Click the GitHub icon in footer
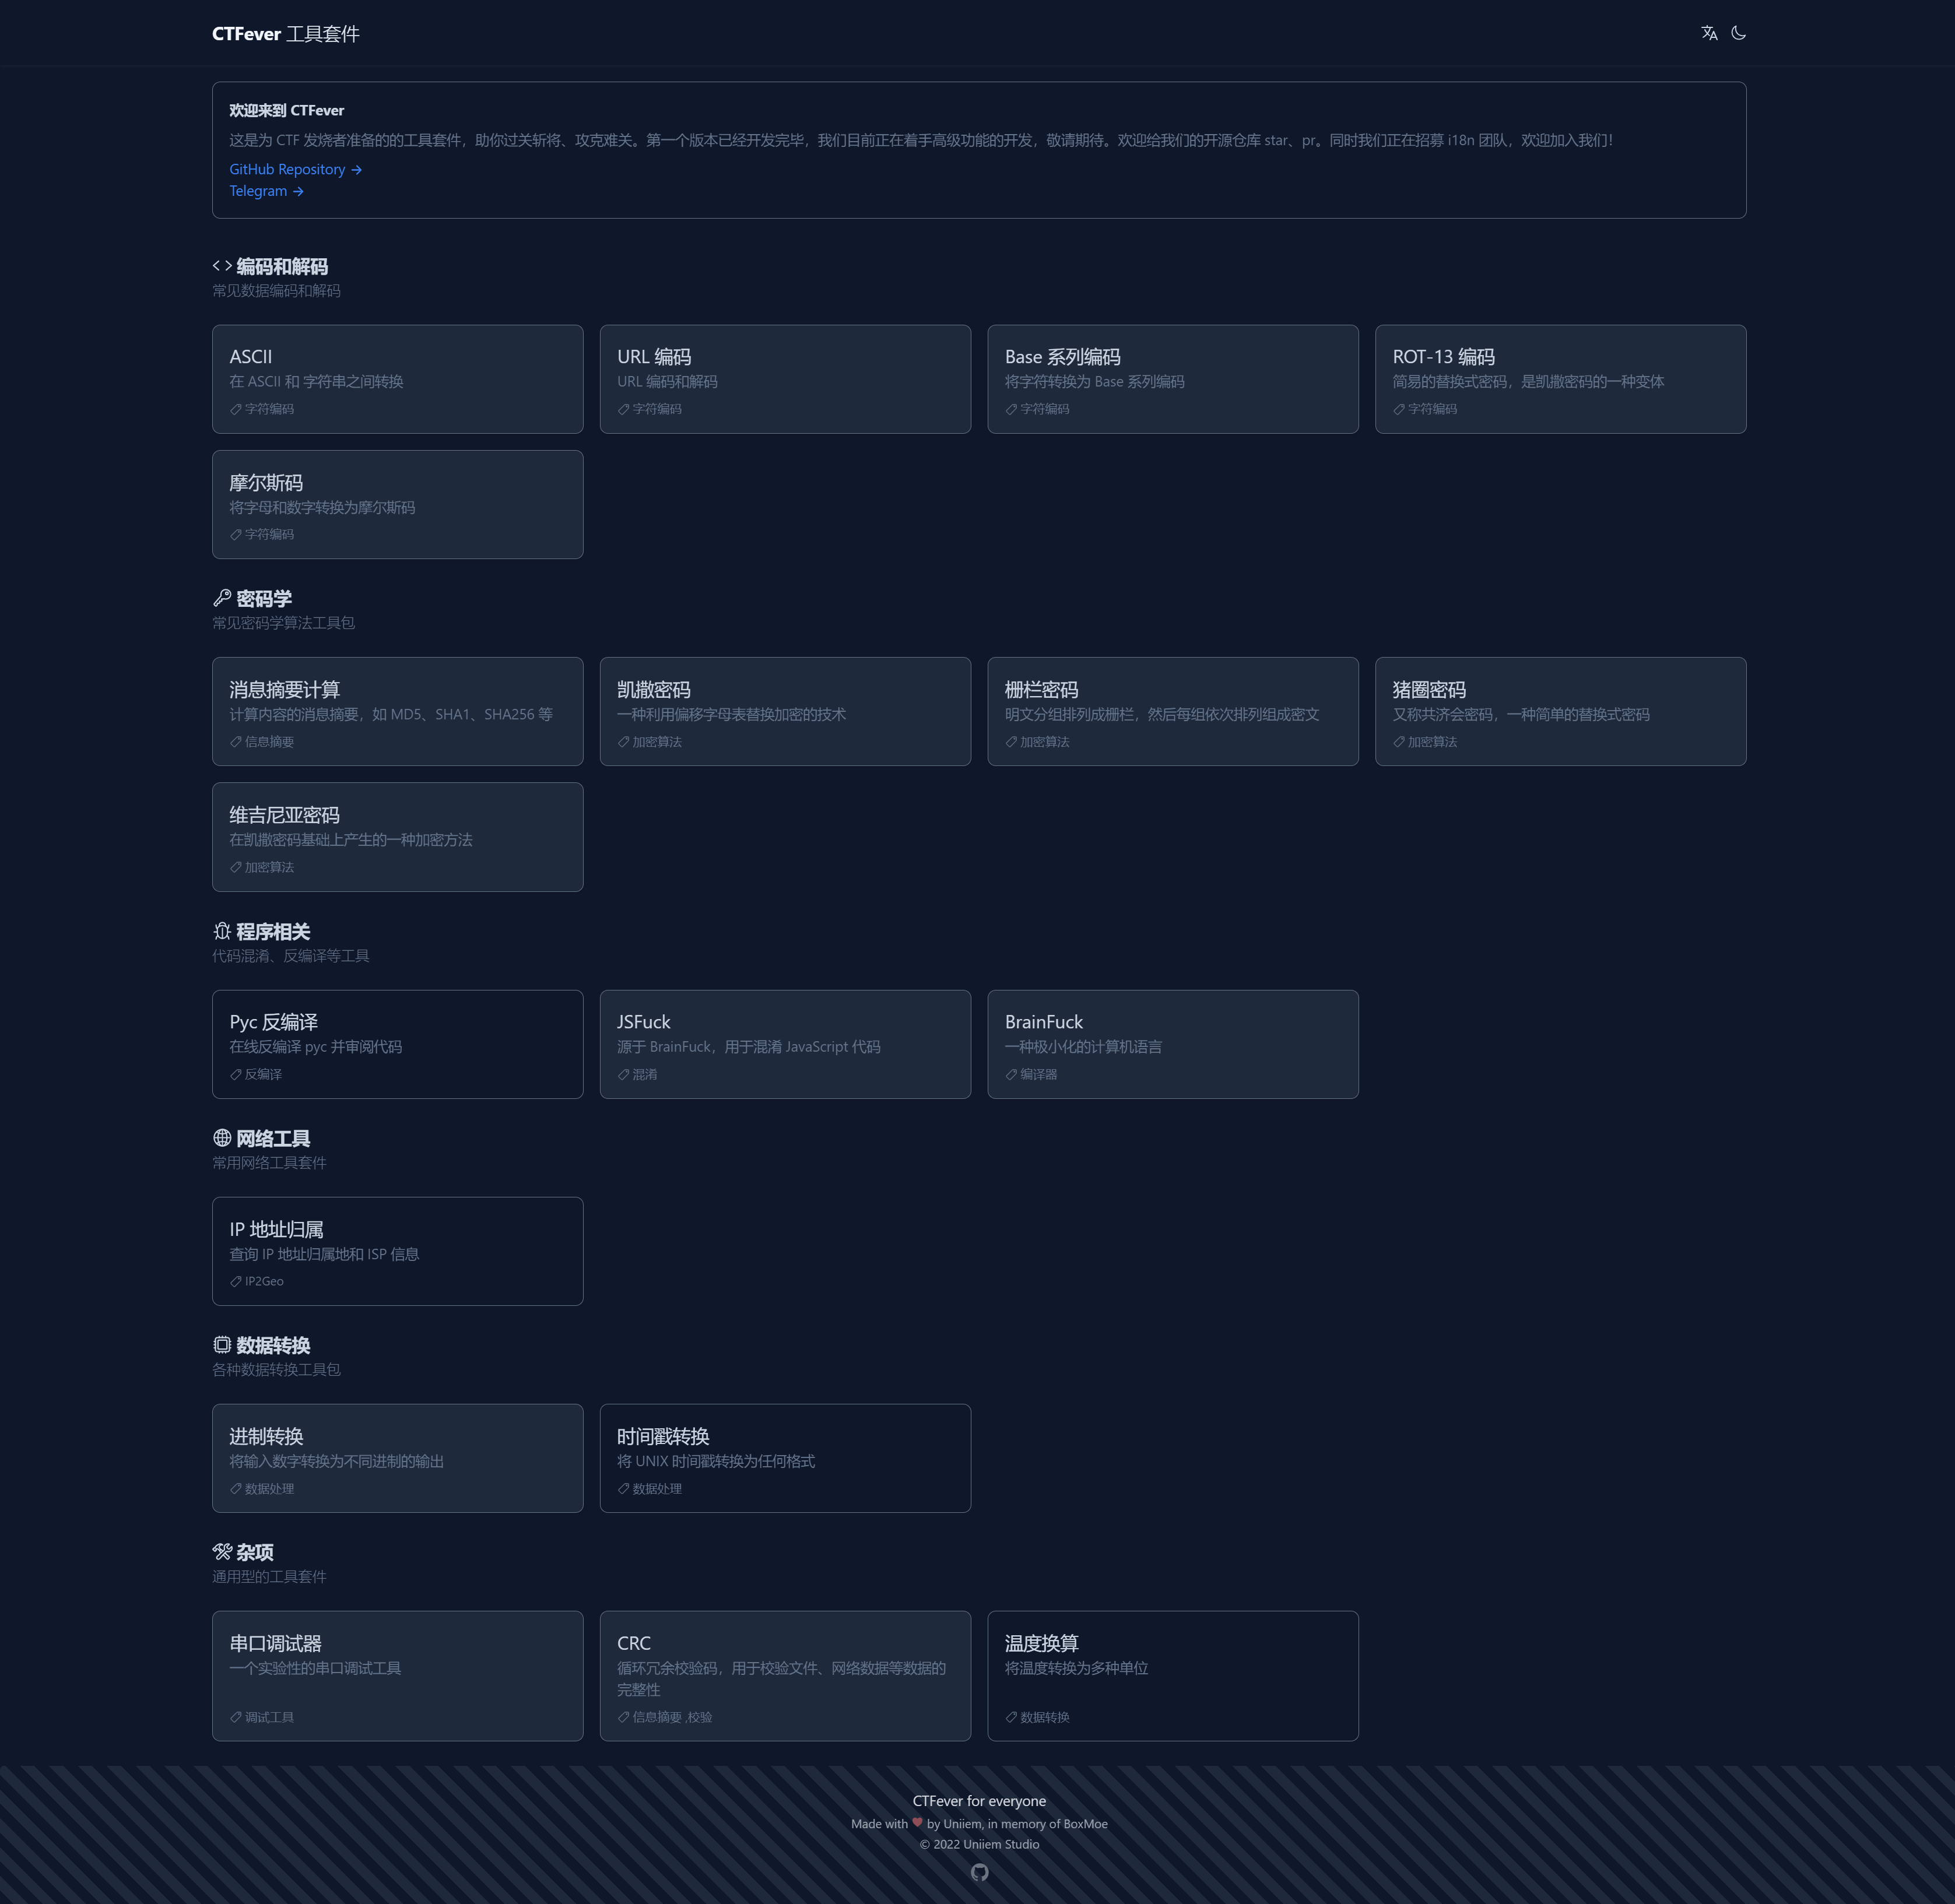This screenshot has width=1955, height=1904. pyautogui.click(x=979, y=1872)
